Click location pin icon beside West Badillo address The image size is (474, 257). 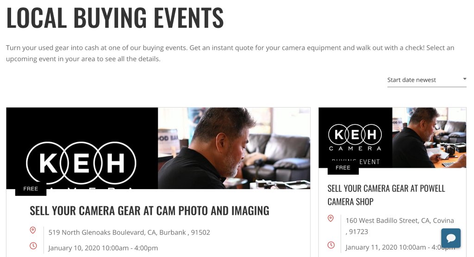[x=331, y=218]
